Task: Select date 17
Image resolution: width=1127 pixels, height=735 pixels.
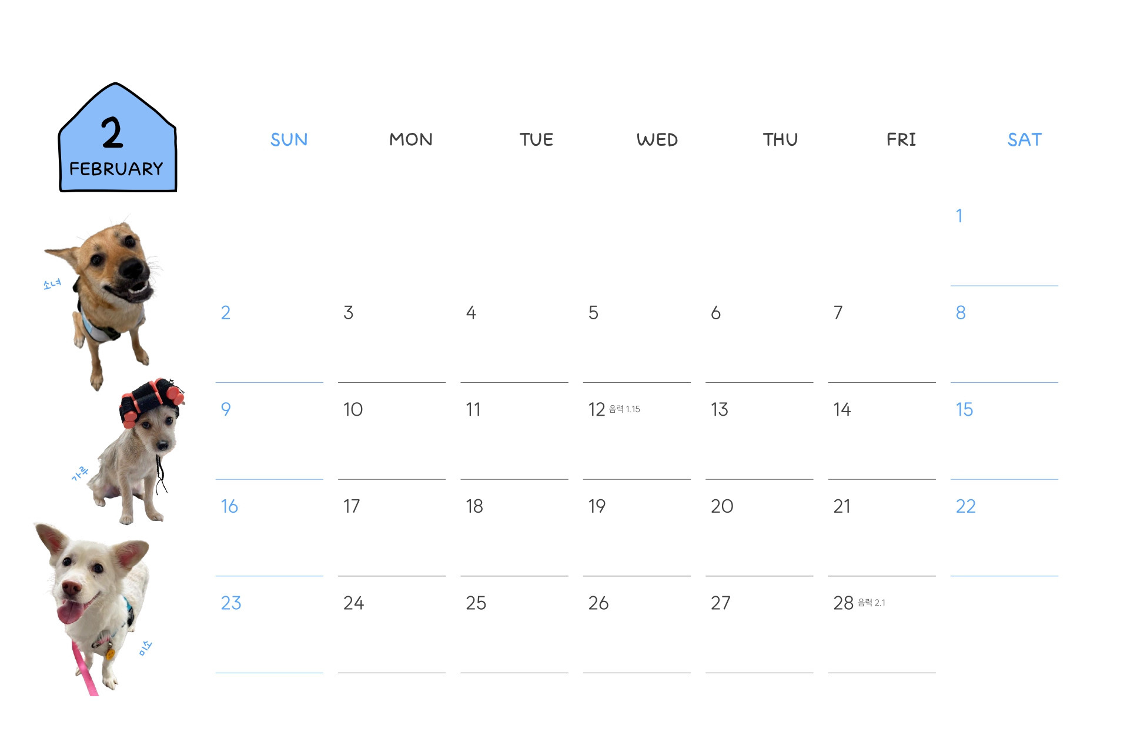Action: coord(352,506)
